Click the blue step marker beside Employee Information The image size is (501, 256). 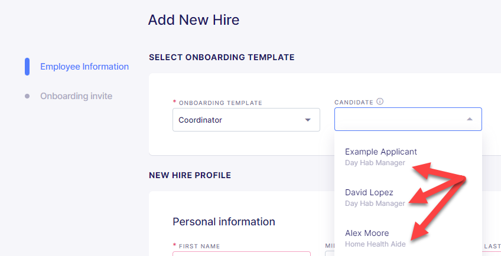click(27, 67)
